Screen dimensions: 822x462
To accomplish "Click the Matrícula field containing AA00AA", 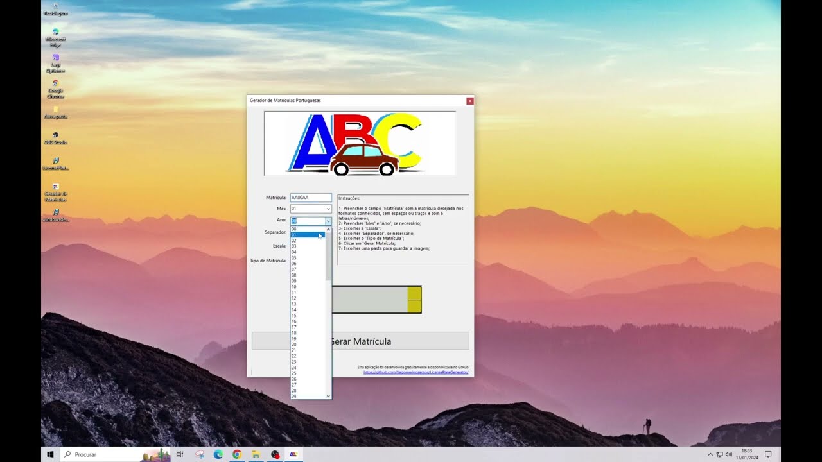I will tap(311, 198).
